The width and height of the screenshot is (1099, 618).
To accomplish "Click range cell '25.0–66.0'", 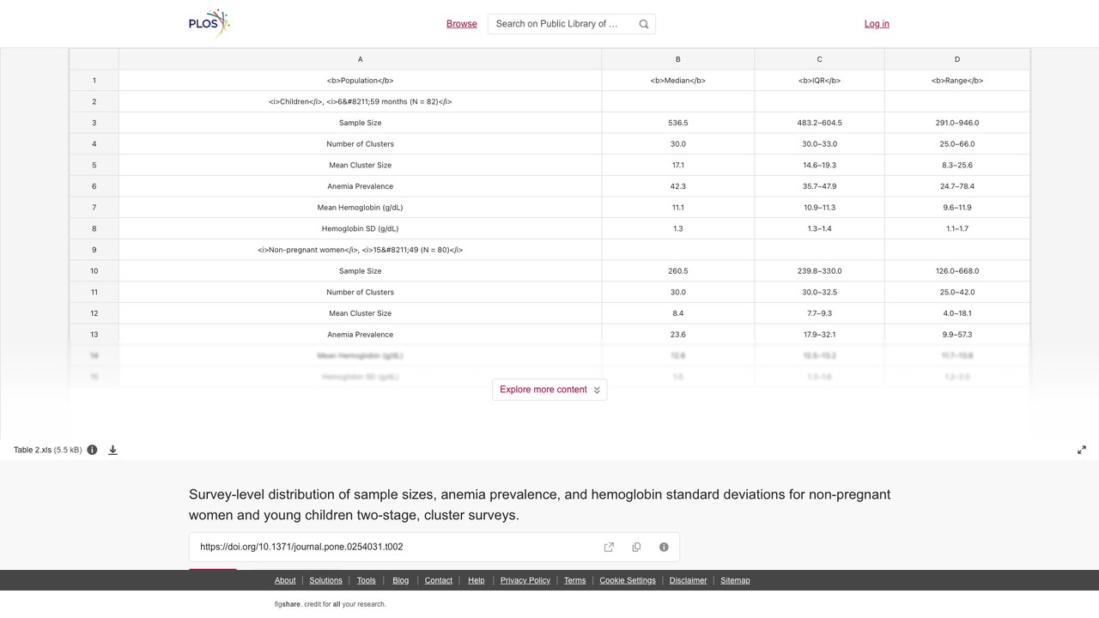I will pos(957,144).
